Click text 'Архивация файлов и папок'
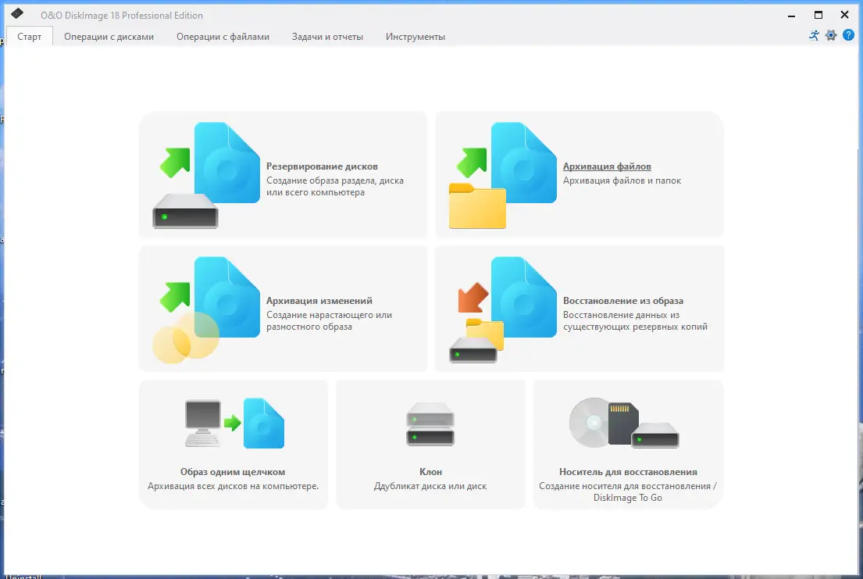Viewport: 863px width, 579px height. tap(622, 180)
